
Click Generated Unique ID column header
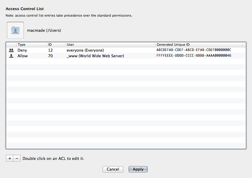point(199,45)
